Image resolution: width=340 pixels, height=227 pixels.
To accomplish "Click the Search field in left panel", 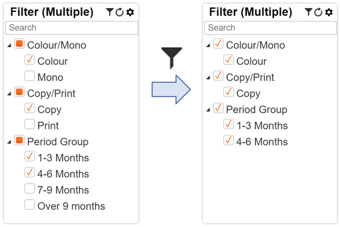I will click(72, 28).
